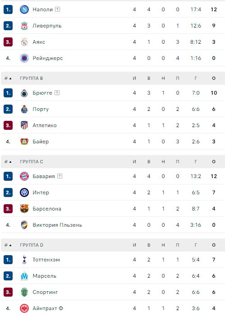The width and height of the screenshot is (225, 316).
Task: Open the Виктория Пльзень team link
Action: pyautogui.click(x=57, y=225)
